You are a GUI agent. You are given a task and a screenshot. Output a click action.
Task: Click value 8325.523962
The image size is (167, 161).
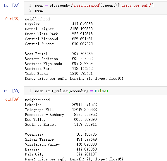[85, 114]
